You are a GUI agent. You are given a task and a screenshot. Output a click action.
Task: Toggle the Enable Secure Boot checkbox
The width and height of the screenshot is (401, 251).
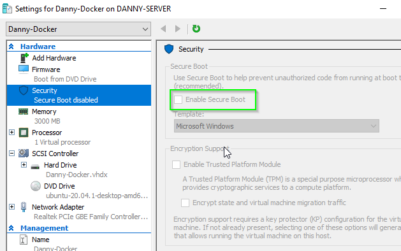click(179, 99)
